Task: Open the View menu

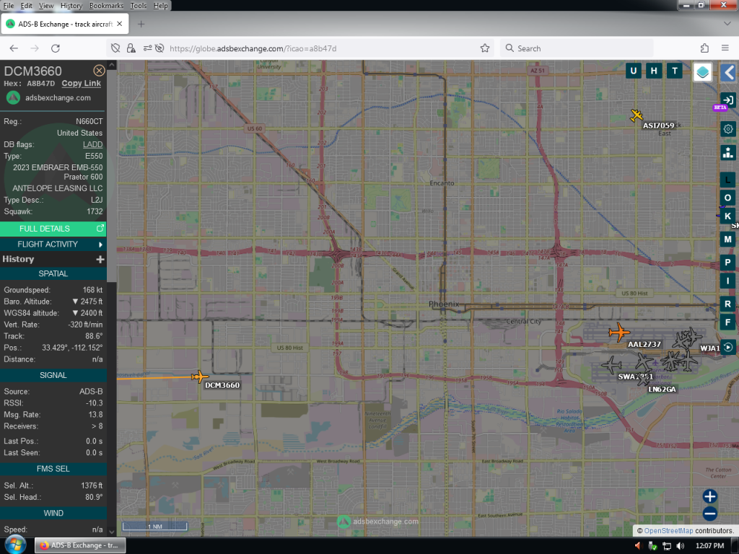Action: click(45, 6)
